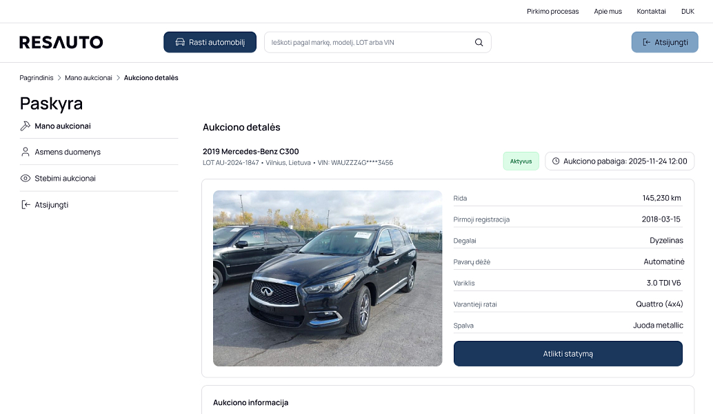Click the logout icon in header Atsijungti button
The image size is (713, 414).
click(646, 42)
